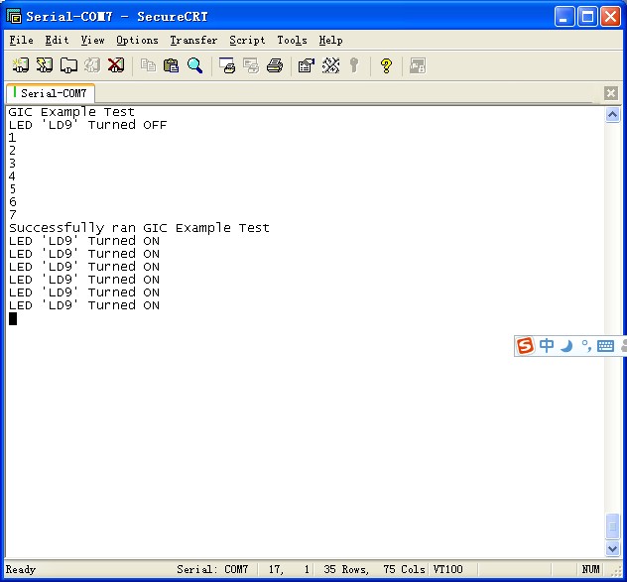
Task: Select the Serial-COM7 session tab
Action: [x=51, y=93]
